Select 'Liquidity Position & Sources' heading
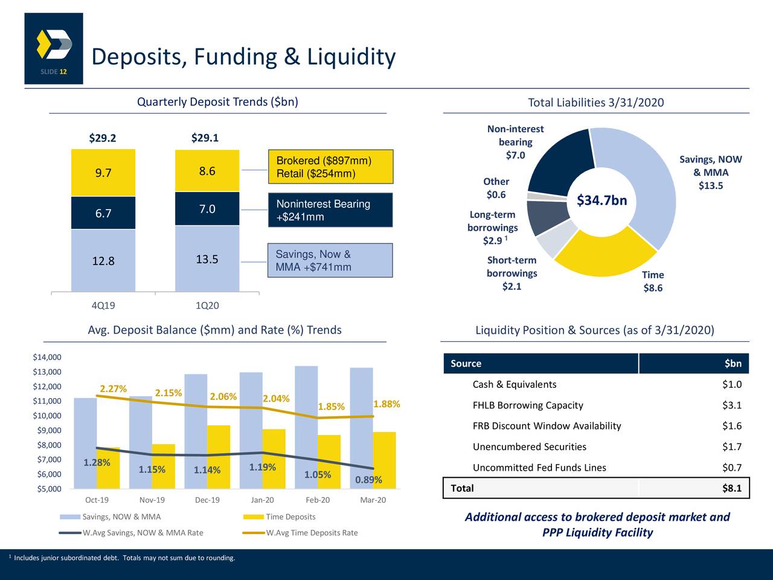The width and height of the screenshot is (773, 580). point(595,330)
